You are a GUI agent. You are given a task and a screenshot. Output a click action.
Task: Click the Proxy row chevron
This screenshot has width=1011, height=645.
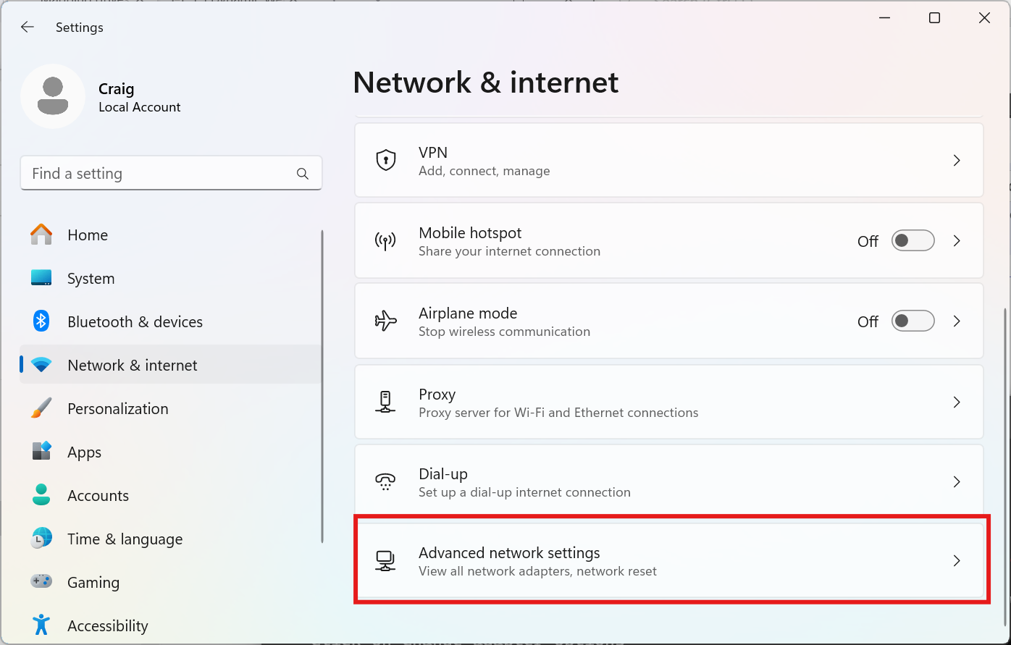click(x=957, y=402)
